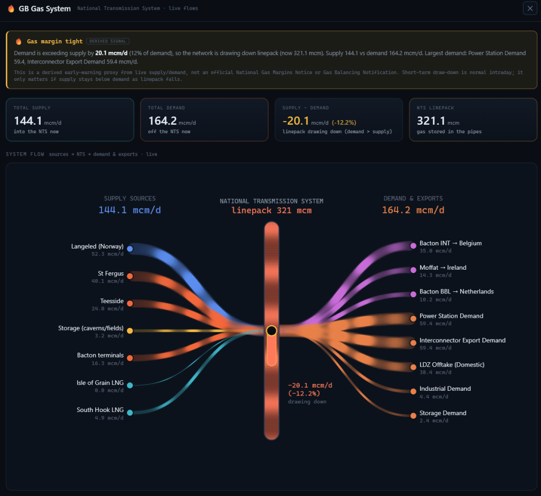Screen dimensions: 541x496
Task: Open the Total Supply card
Action: pyautogui.click(x=70, y=120)
